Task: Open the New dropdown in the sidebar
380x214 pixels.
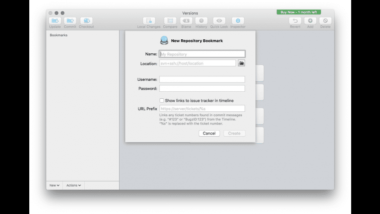Action: click(x=54, y=185)
